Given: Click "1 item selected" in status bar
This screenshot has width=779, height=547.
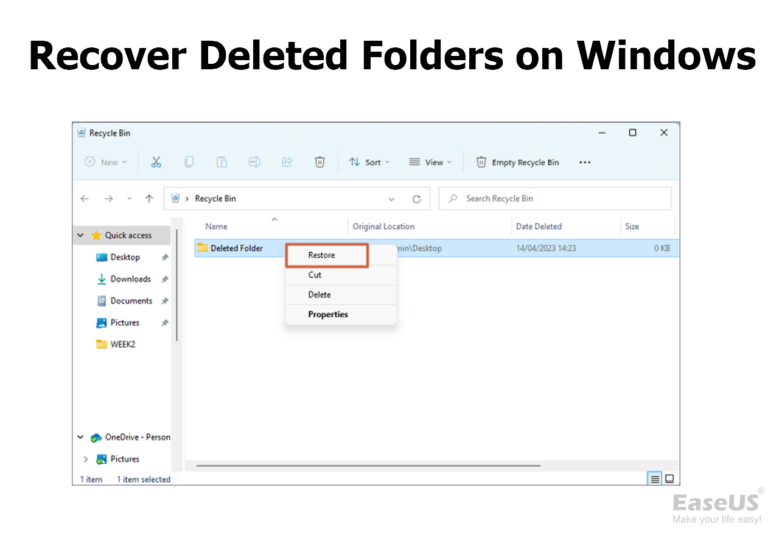Looking at the screenshot, I should click(144, 480).
